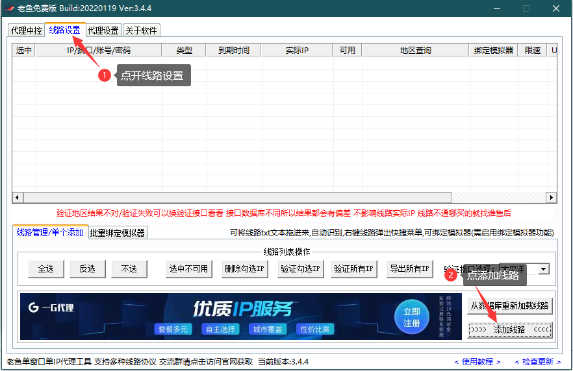The image size is (573, 371).
Task: Open the 线路设置 tab
Action: 65,30
